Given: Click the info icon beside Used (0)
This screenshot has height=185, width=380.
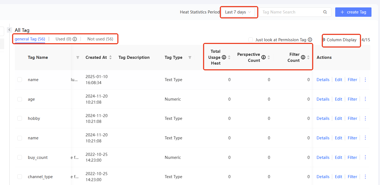Looking at the screenshot, I should click(75, 39).
